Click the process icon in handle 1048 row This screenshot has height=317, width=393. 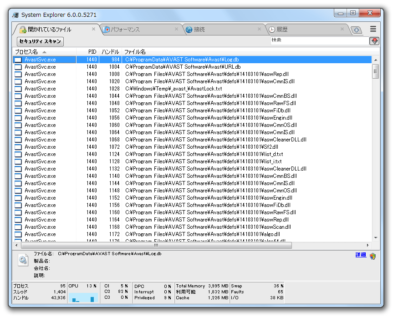pyautogui.click(x=18, y=103)
